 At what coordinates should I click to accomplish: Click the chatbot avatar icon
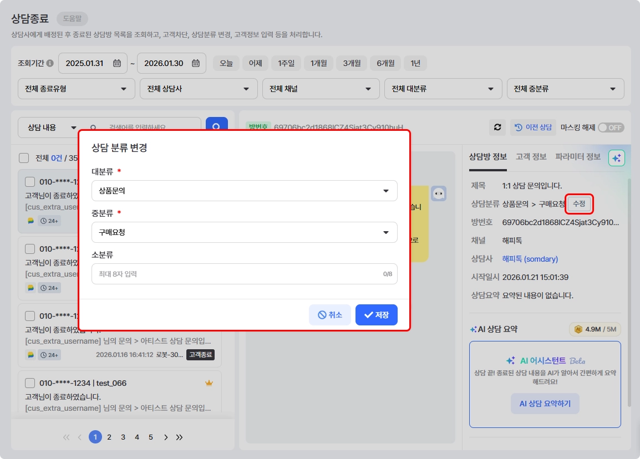[x=439, y=193]
